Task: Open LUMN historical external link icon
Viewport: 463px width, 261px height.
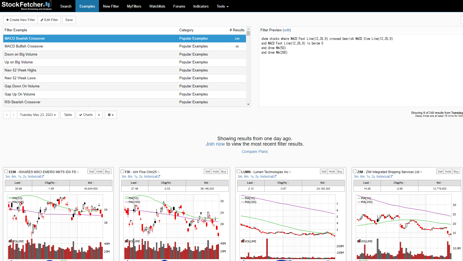Action: pyautogui.click(x=275, y=177)
